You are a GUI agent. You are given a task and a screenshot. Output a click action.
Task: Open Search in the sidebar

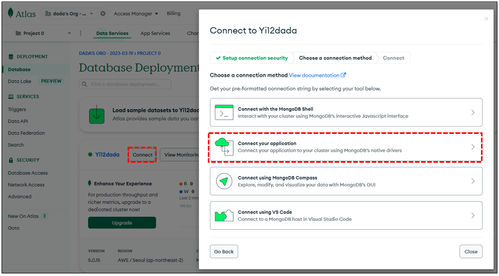pos(15,145)
